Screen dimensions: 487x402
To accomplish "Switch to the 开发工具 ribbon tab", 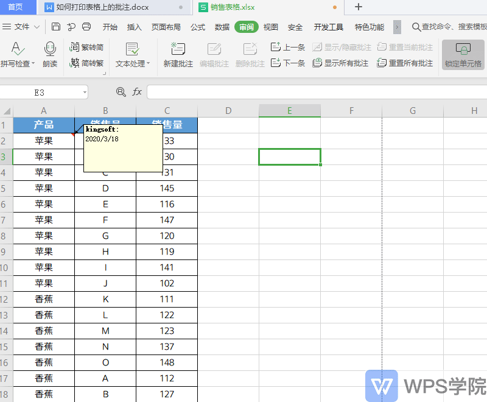I will (328, 27).
